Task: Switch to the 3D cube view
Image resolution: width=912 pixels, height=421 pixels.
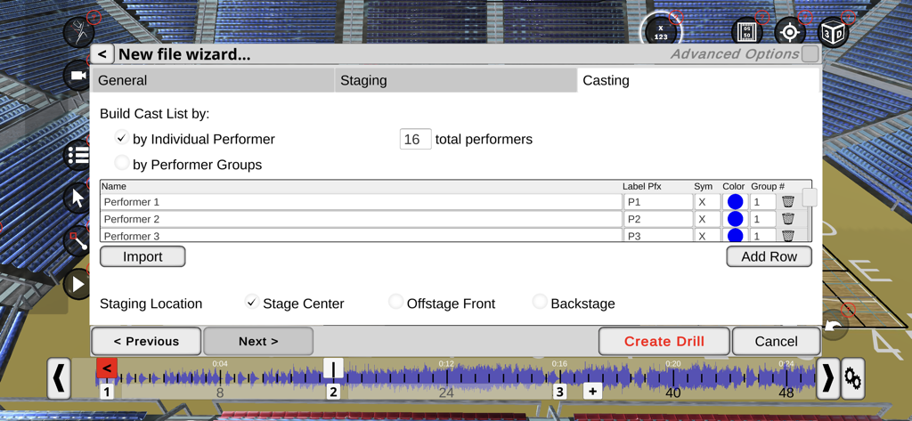Action: 833,32
